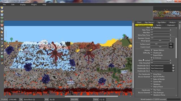Toggle the Is Raining checkbox
Image resolution: width=181 pixels, height=101 pixels.
point(152,27)
